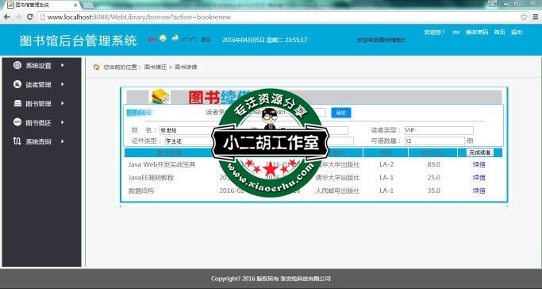
Task: Click the 退出 link in header
Action: [x=517, y=32]
